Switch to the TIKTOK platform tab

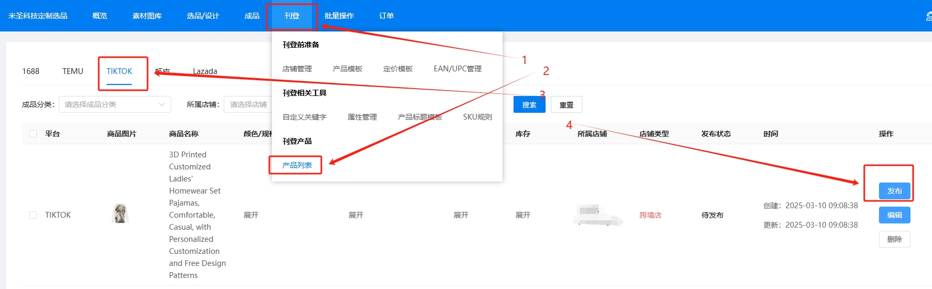(119, 71)
